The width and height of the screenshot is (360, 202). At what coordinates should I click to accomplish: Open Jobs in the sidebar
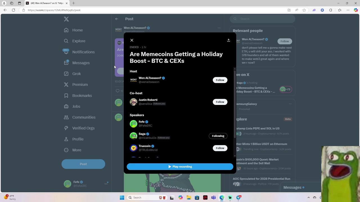click(x=72, y=106)
